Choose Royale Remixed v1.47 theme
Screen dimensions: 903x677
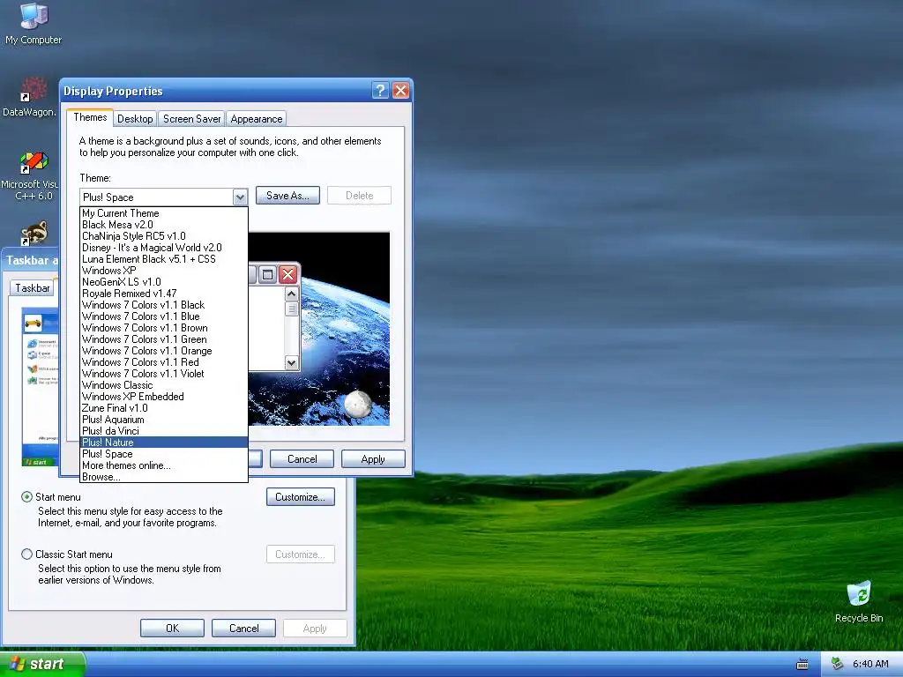click(x=163, y=294)
